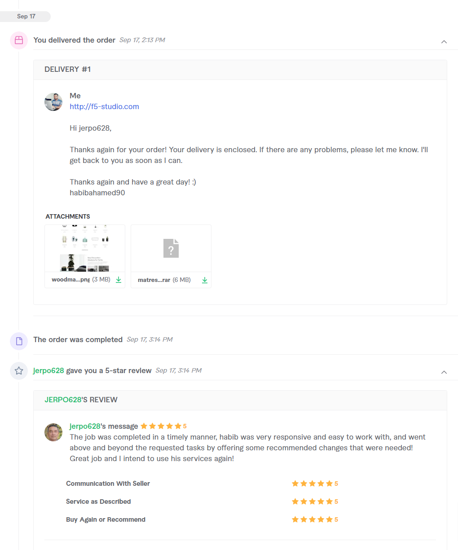Click jerpo628's message username link
Viewport: 458px width, 550px height.
point(85,426)
